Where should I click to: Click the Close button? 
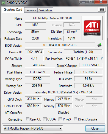[95, 128]
